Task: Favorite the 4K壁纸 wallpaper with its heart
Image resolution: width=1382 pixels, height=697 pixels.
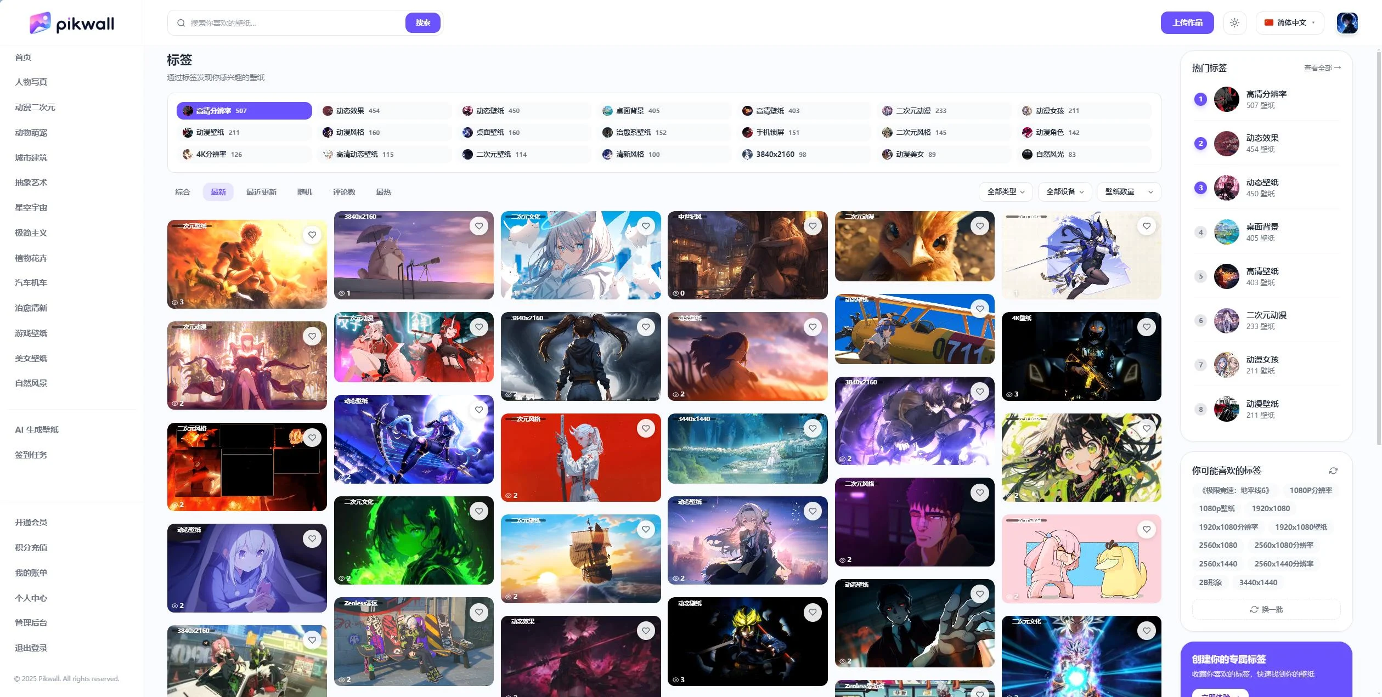Action: (x=1147, y=327)
